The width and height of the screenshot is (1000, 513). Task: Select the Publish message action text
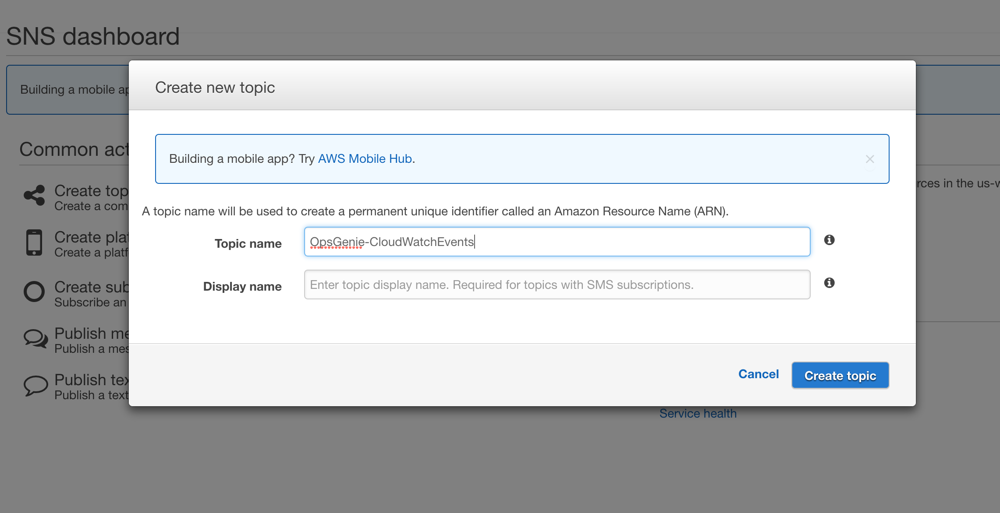click(x=91, y=334)
